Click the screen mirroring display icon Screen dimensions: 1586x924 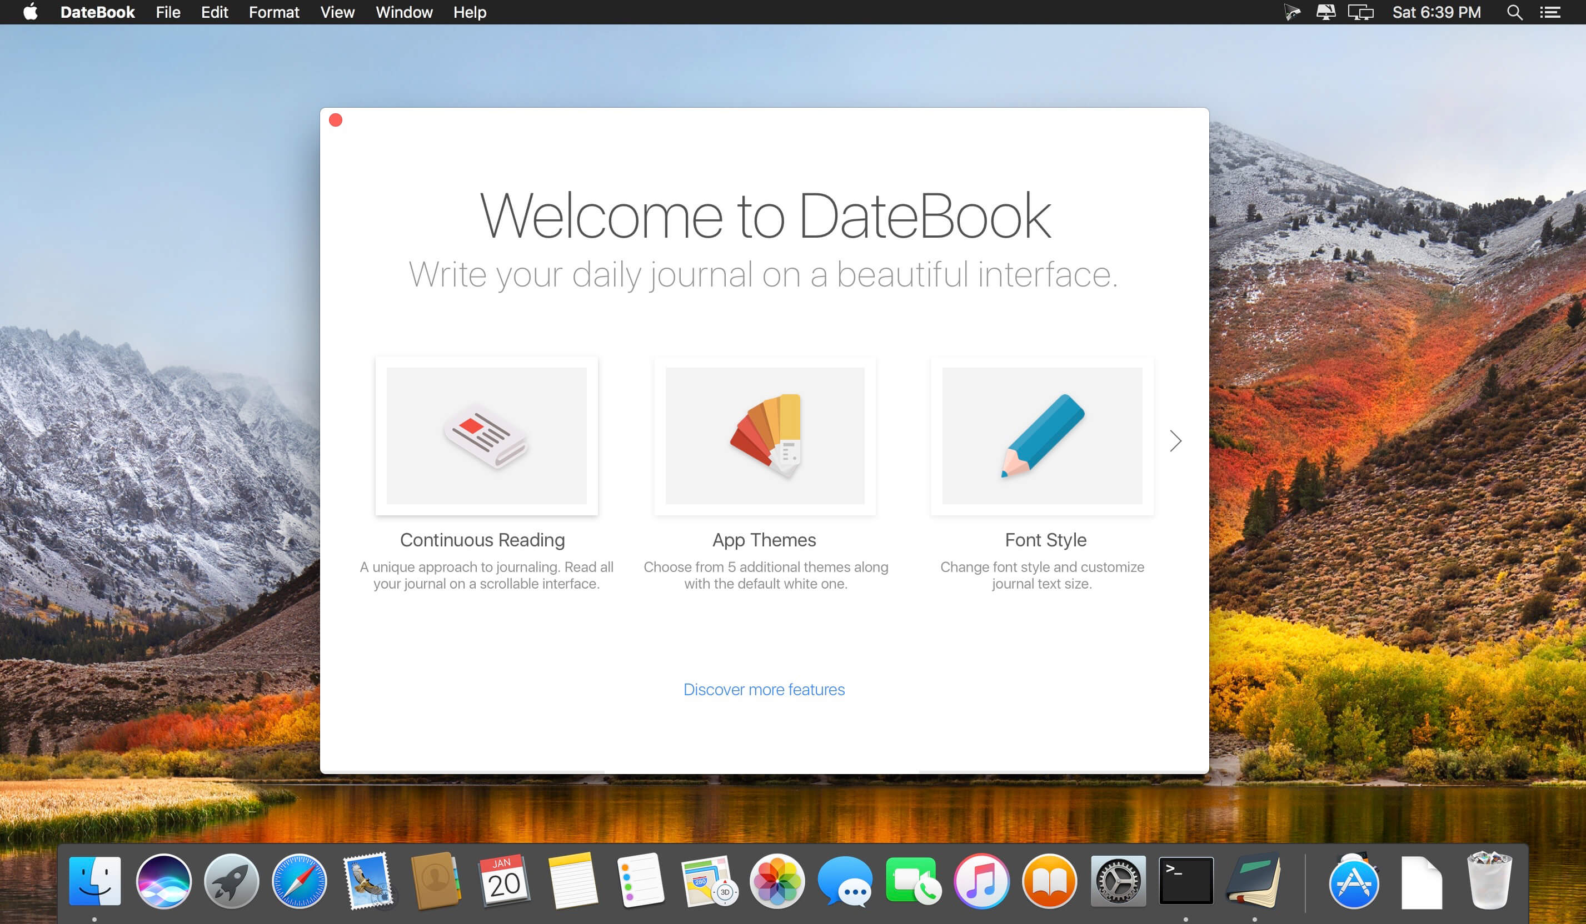coord(1360,12)
